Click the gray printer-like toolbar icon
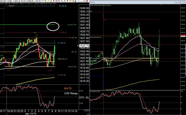186x115 pixels. click(59, 1)
